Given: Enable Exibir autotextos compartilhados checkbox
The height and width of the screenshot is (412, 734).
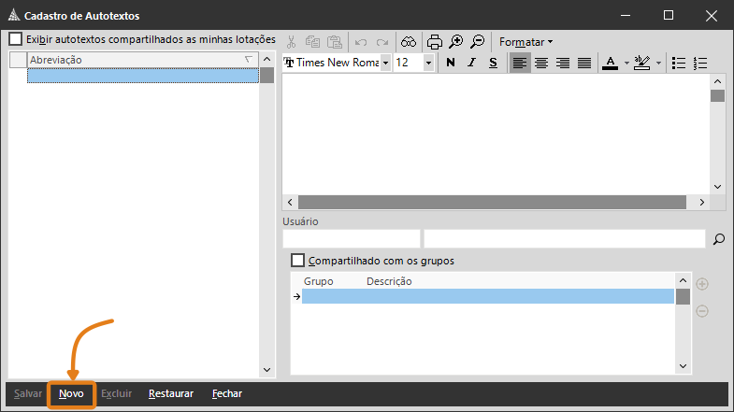Looking at the screenshot, I should (x=15, y=39).
